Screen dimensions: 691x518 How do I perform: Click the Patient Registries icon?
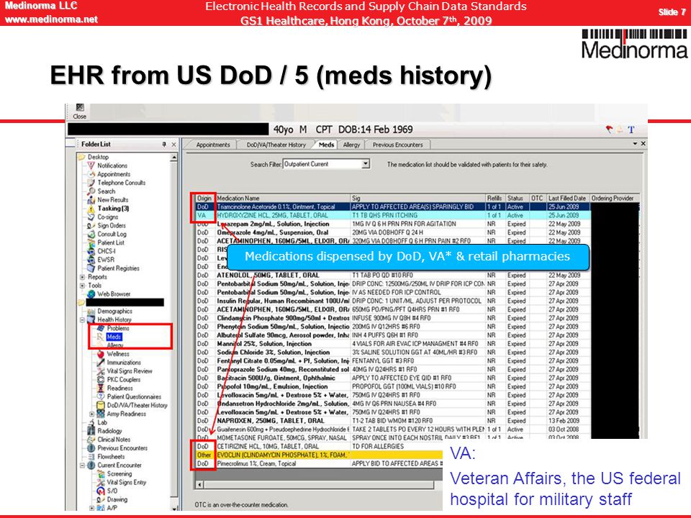click(91, 268)
